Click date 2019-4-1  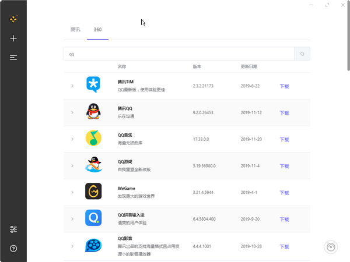point(249,192)
